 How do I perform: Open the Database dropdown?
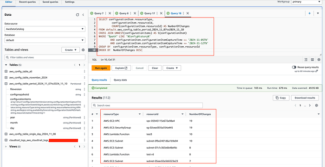pos(45,40)
